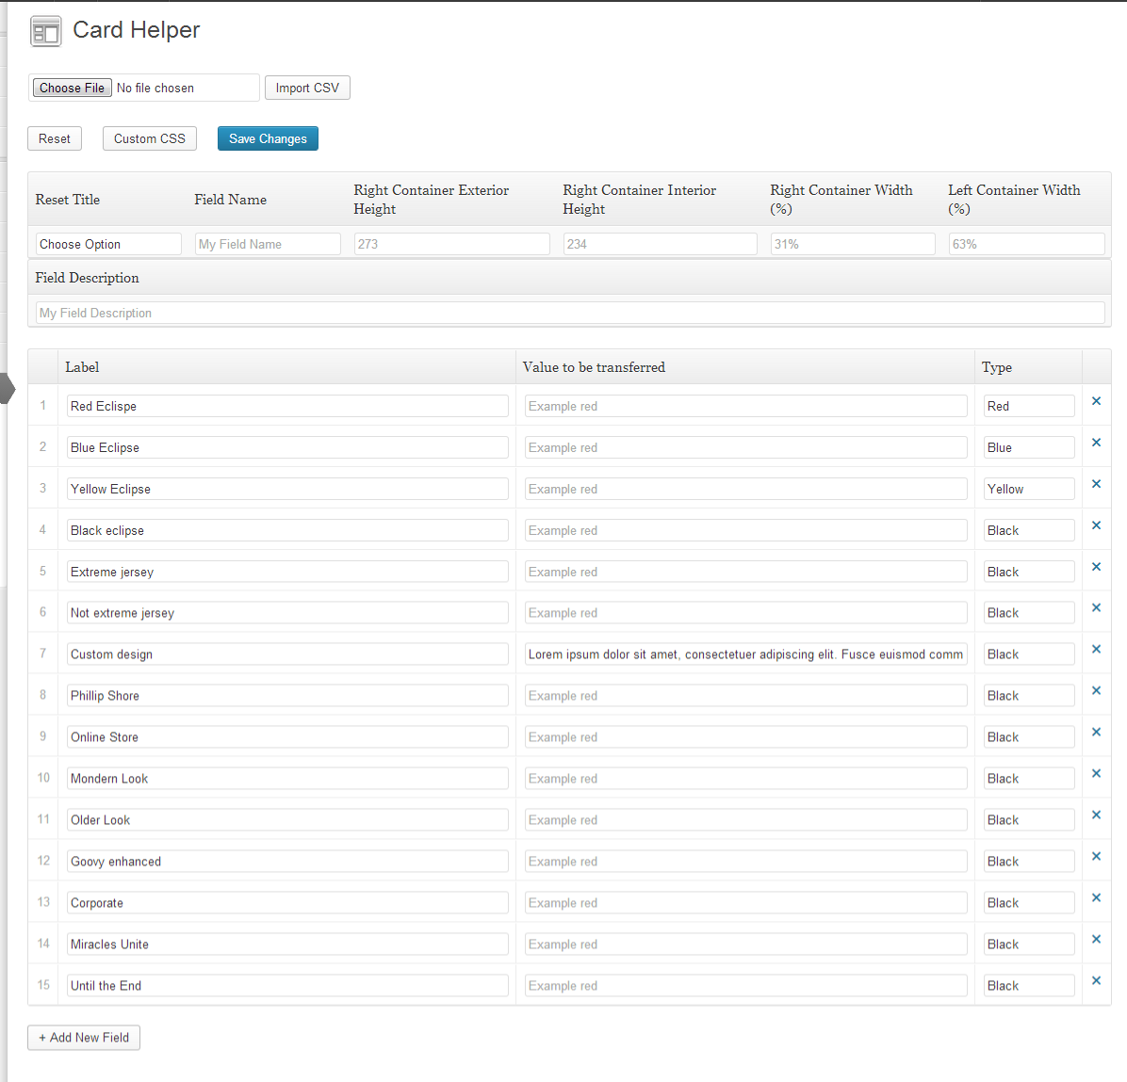Image resolution: width=1127 pixels, height=1082 pixels.
Task: Click row number 15
Action: pos(43,984)
